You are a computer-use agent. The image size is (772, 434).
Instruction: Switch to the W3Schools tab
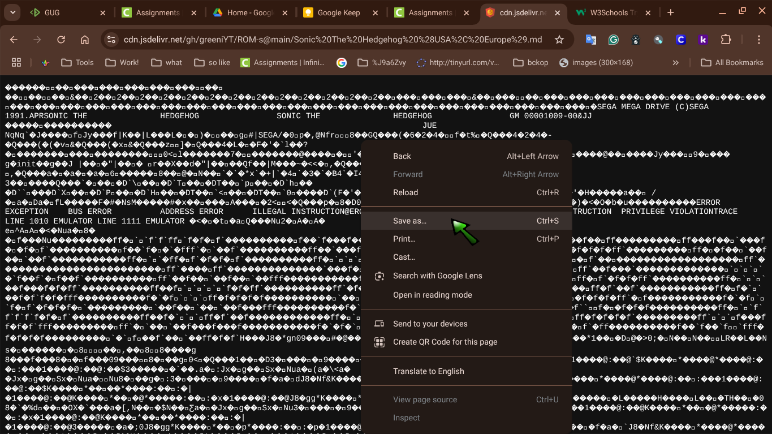click(x=611, y=11)
